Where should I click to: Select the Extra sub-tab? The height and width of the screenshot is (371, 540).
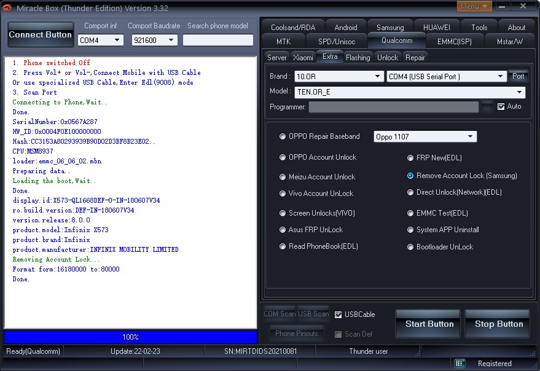330,57
